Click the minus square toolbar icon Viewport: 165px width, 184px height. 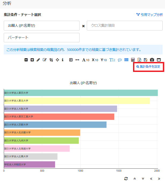click(x=26, y=60)
